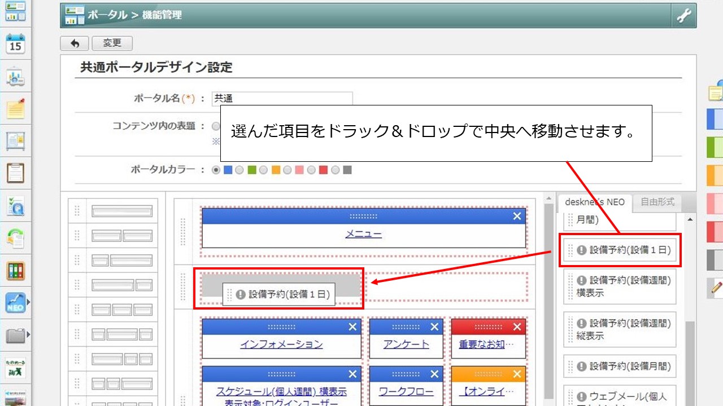Select the radio button for blue portal color
The width and height of the screenshot is (723, 406).
coord(216,170)
